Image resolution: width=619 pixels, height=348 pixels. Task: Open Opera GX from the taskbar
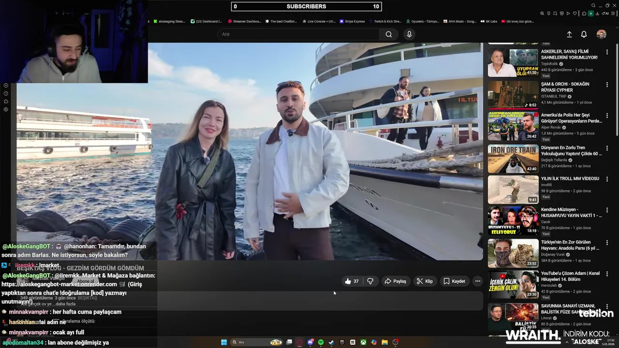point(299,342)
